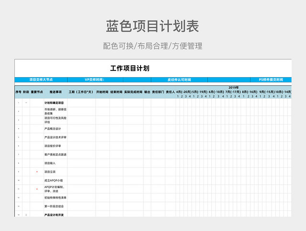Viewport: 306px width, 231px height.
Task: Click the 初始特殊特性清单 task cell
Action: [55, 198]
